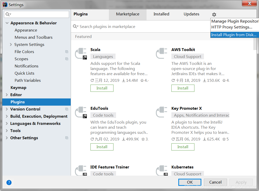This screenshot has height=191, width=259.
Task: Click the AWS Toolkit plugin title
Action: pos(183,50)
